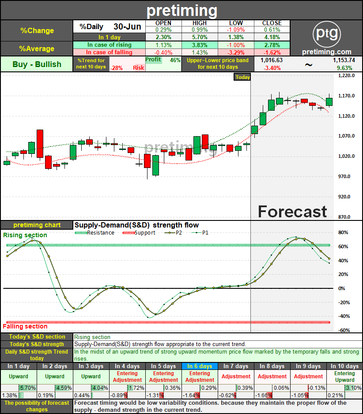The height and width of the screenshot is (414, 363).
Task: Click the 9.63% upper band percentage
Action: (x=344, y=68)
